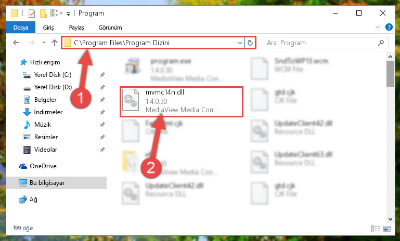Open the Dosya menu tab
400x241 pixels.
click(x=21, y=28)
